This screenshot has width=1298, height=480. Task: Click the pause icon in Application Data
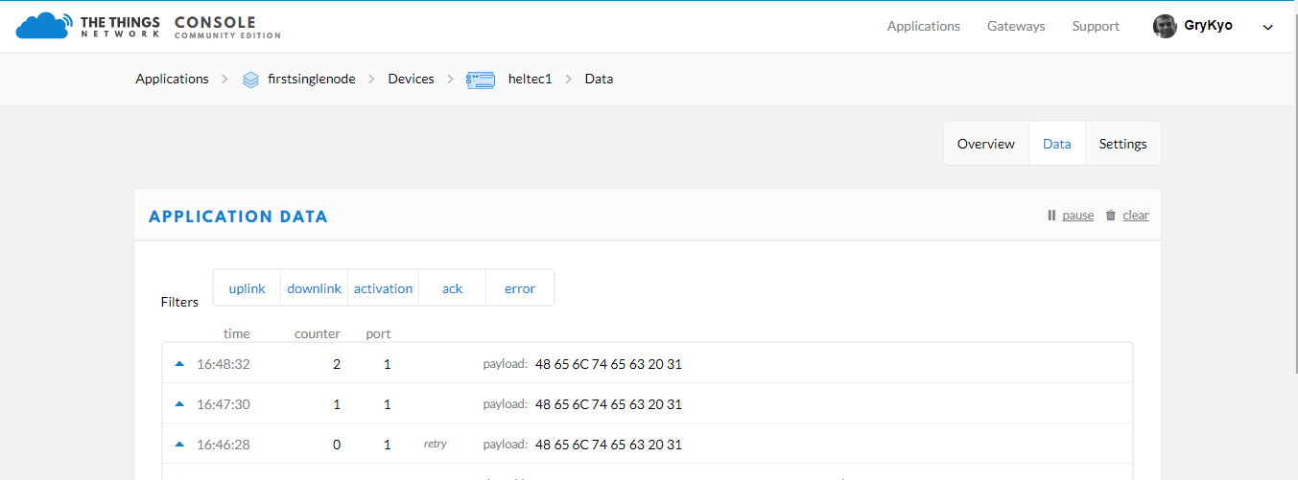tap(1051, 216)
